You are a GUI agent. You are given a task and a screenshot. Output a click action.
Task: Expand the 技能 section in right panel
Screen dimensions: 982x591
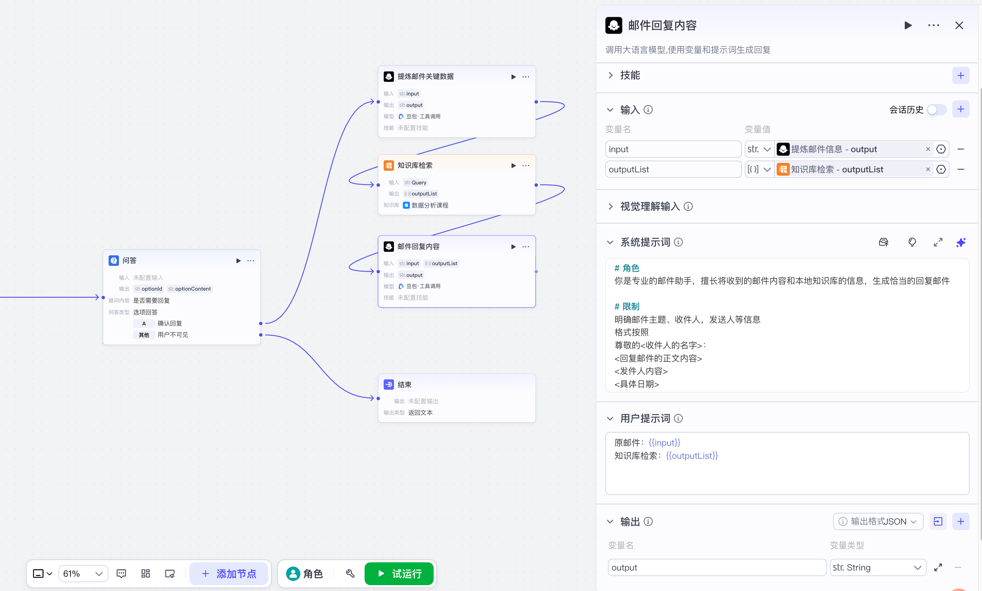(x=611, y=75)
